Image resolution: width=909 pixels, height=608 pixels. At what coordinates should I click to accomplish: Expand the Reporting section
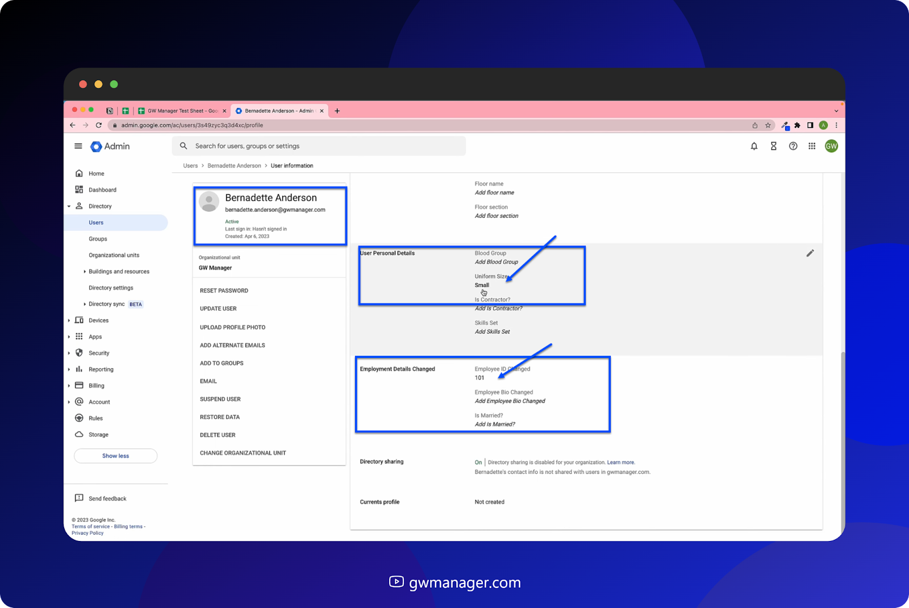(69, 369)
